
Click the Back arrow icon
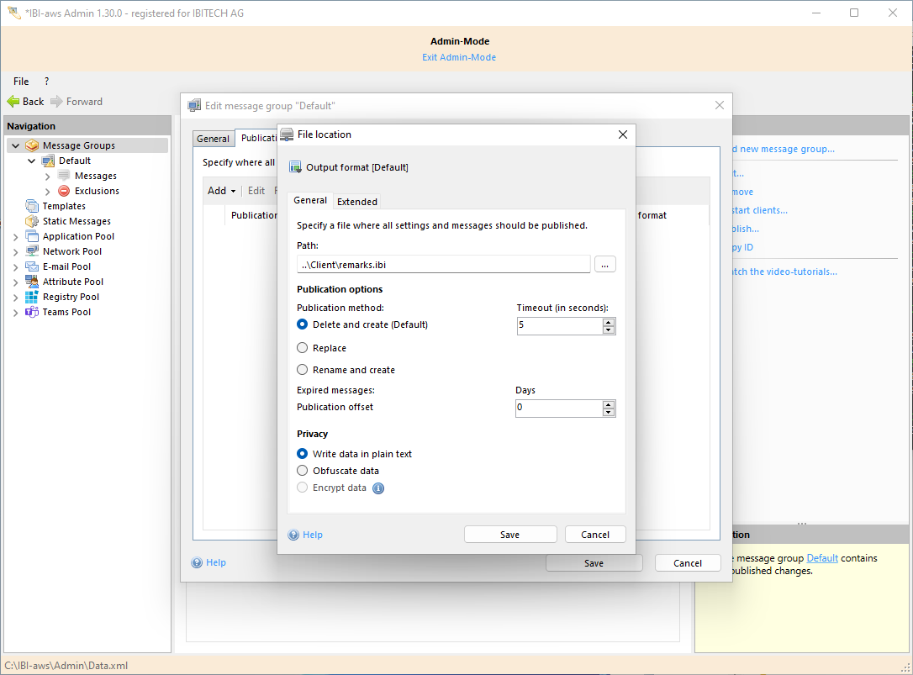13,102
